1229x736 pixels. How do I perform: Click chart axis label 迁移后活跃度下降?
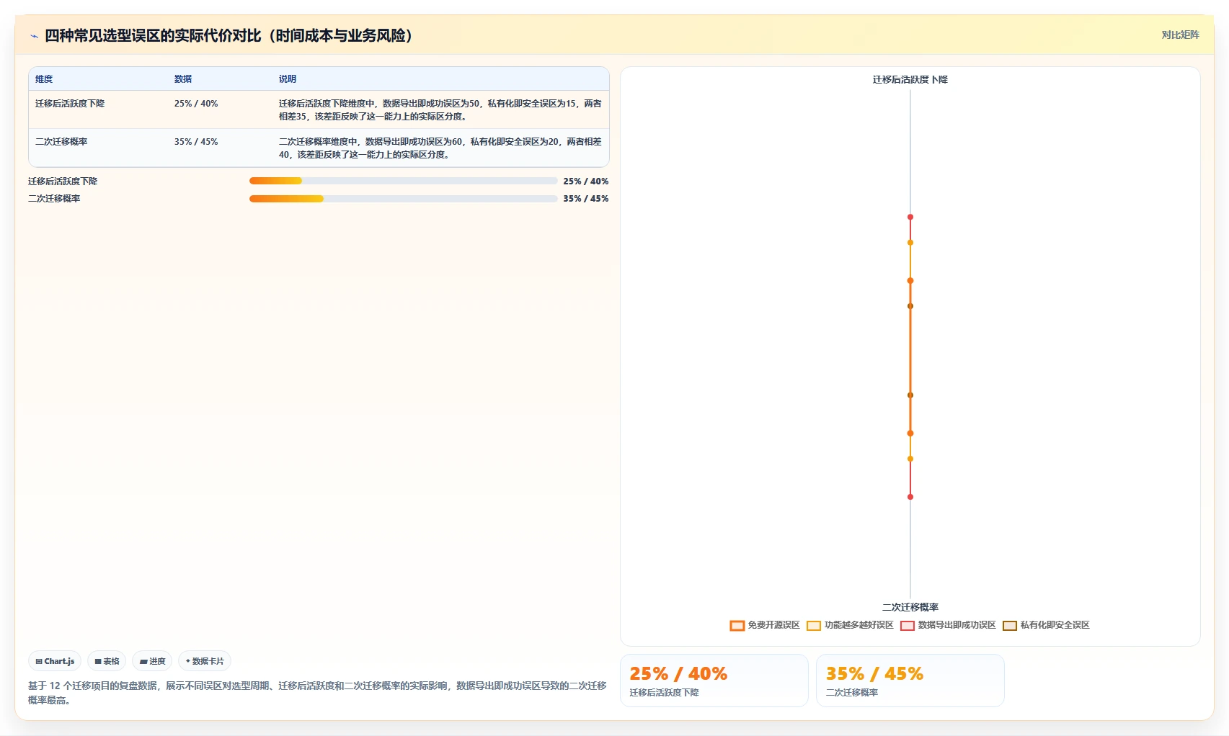coord(910,80)
